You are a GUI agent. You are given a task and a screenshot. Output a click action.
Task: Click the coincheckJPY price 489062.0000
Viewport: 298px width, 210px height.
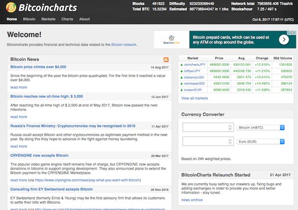(219, 65)
